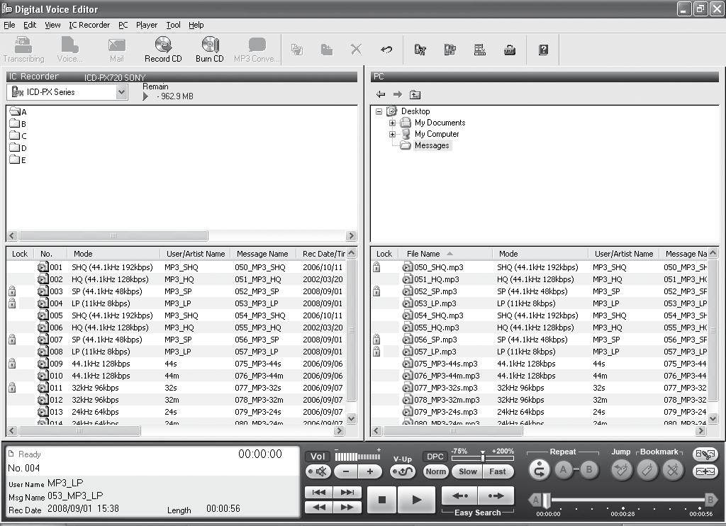726x526 pixels.
Task: Toggle the DPC button
Action: [x=435, y=457]
